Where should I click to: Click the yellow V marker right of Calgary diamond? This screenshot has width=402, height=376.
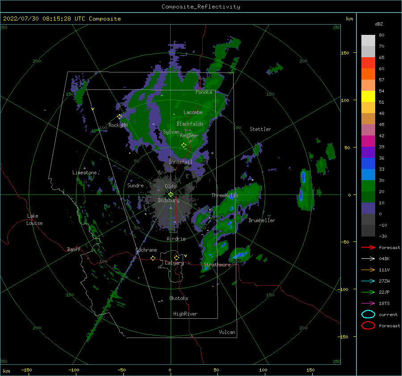186,256
